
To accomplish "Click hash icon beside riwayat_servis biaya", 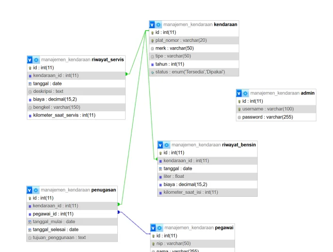I will point(30,100).
